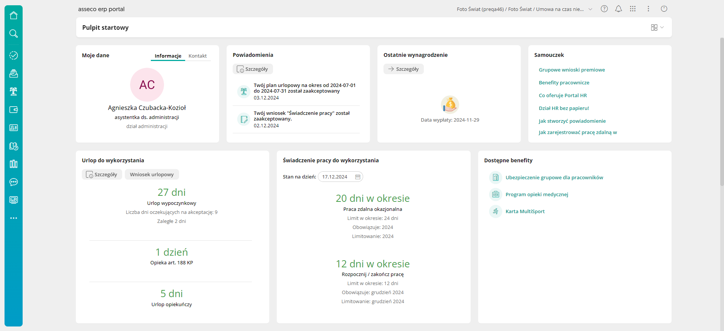
Task: Open the vertical three-dot menu in the top bar
Action: click(x=648, y=9)
